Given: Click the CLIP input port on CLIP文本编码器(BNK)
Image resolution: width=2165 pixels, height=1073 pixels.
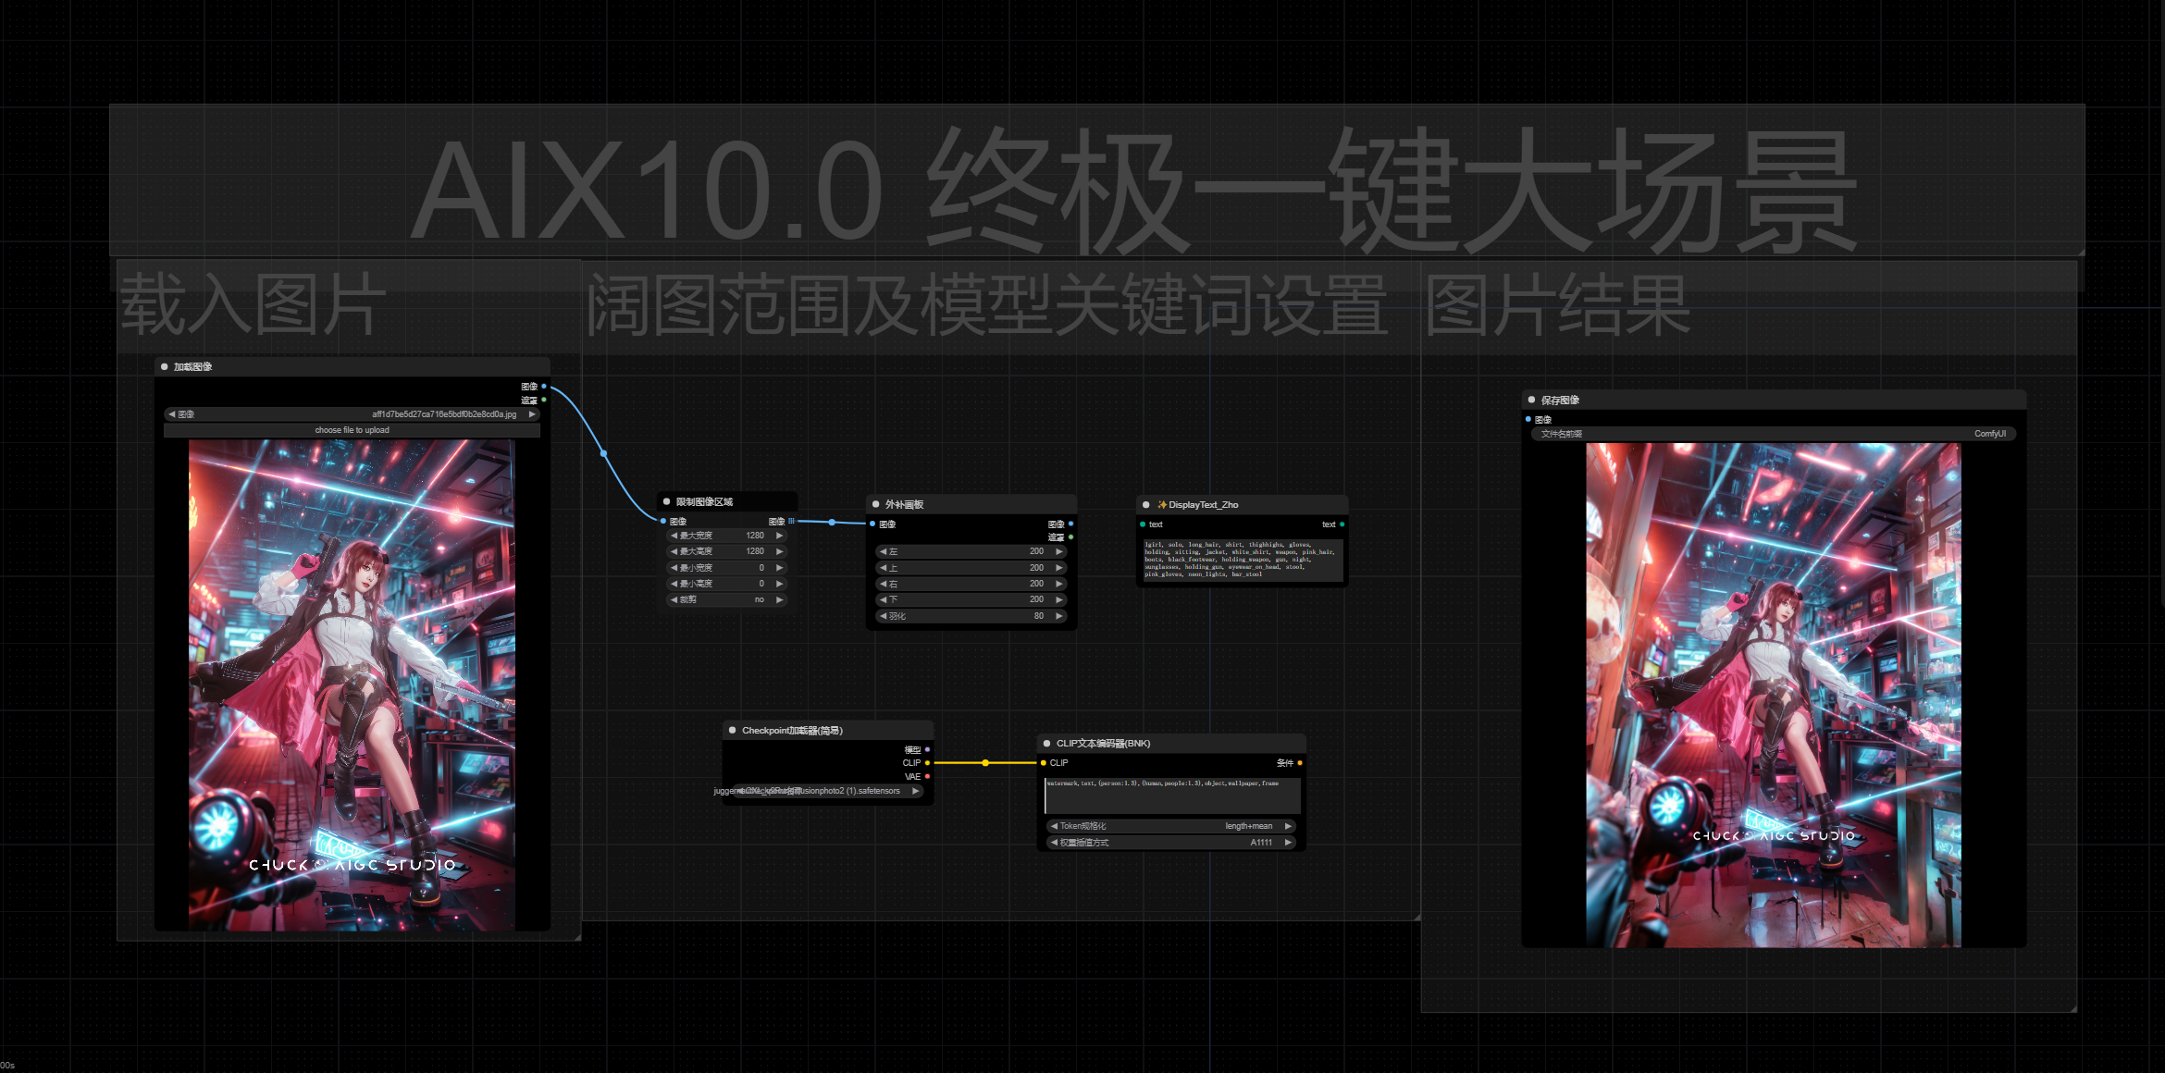Looking at the screenshot, I should coord(1043,763).
